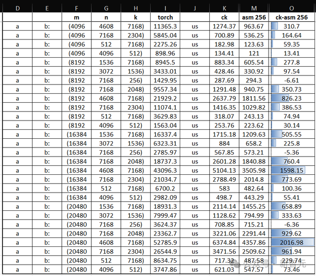Click the negative difference cell -6.61
Screen dimensions: 316x276
click(292, 80)
